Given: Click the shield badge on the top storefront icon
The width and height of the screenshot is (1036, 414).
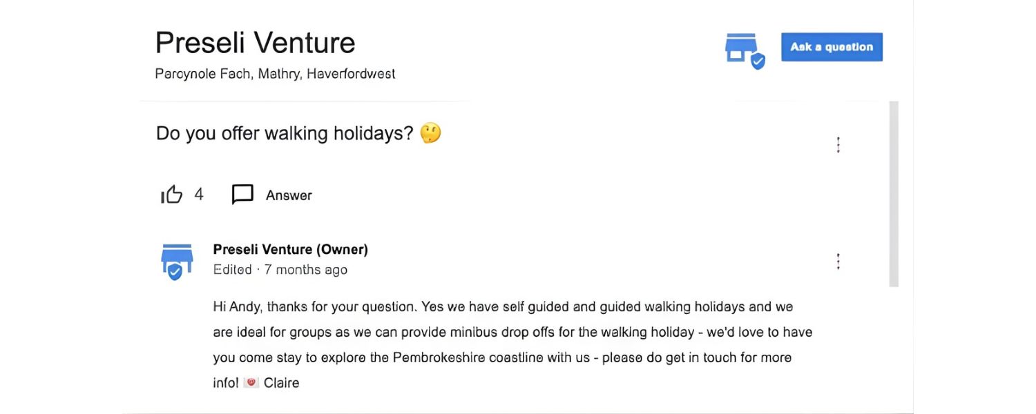Looking at the screenshot, I should tap(758, 61).
